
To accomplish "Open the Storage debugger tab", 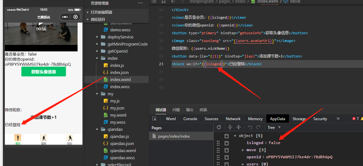I will (299, 119).
